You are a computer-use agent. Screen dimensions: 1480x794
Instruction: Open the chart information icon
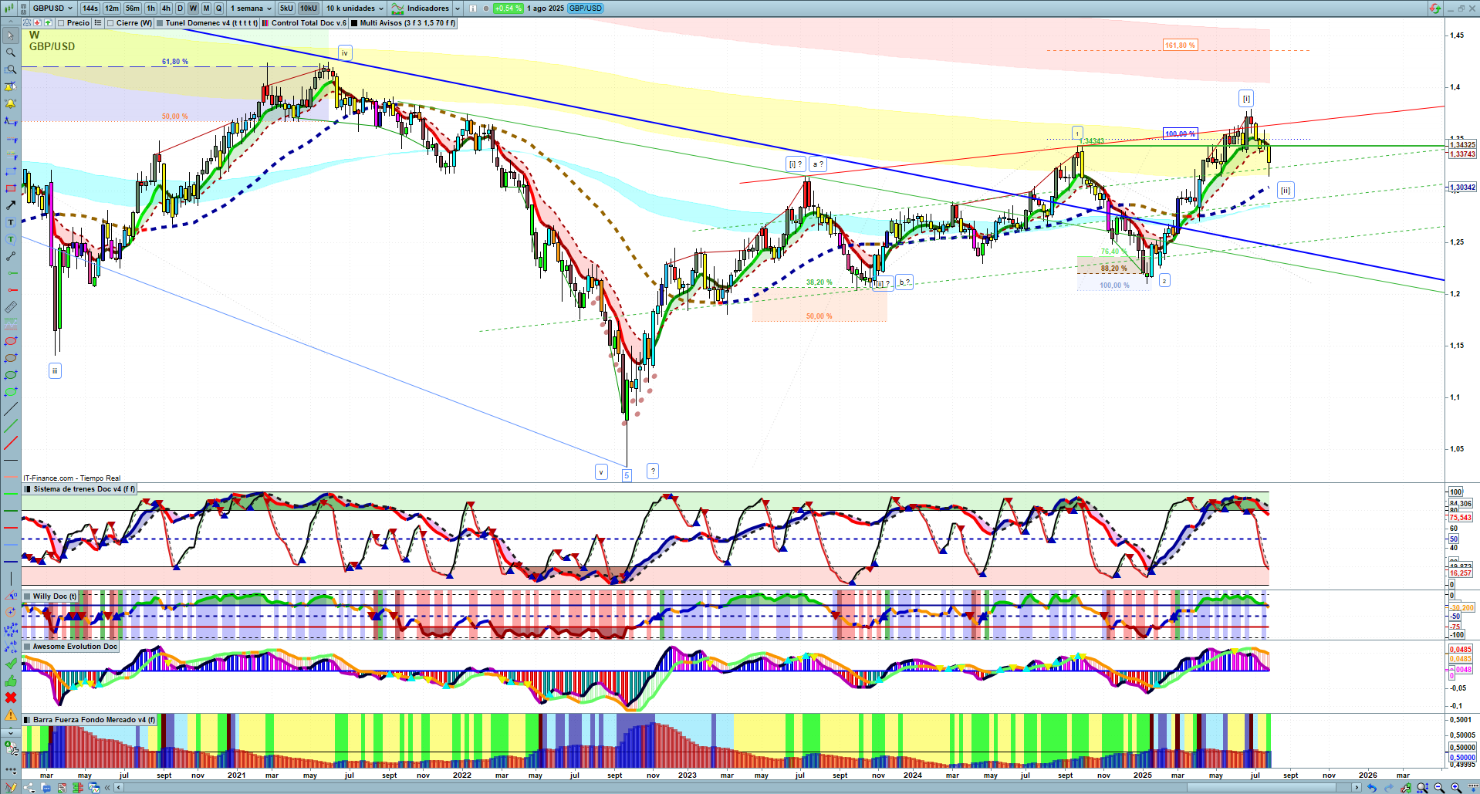coord(473,8)
